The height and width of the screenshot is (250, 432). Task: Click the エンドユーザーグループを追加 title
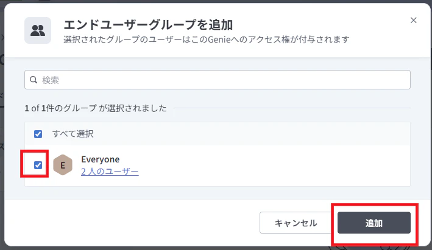point(148,25)
